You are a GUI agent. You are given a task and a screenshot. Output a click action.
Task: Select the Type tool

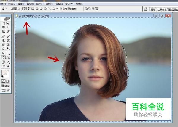click(x=8, y=53)
